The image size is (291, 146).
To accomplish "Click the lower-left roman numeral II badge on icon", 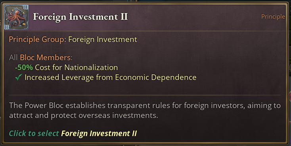I will [7, 27].
